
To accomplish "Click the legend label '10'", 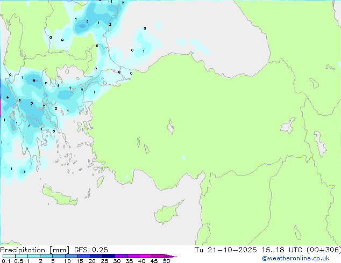I will point(67,261).
